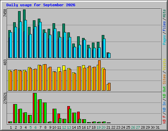
Task: Select day 30 on the x-axis
Action: tap(153, 127)
